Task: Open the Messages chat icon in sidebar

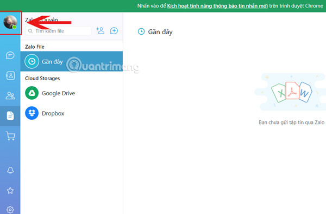Action: (x=10, y=55)
